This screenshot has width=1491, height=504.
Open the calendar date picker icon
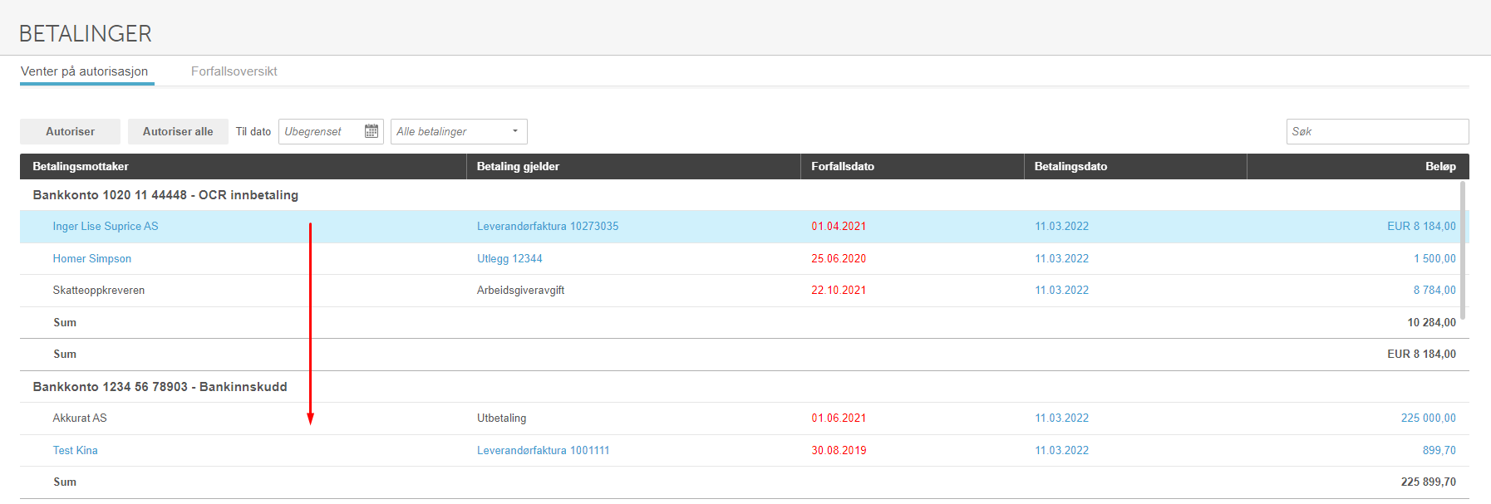point(372,131)
